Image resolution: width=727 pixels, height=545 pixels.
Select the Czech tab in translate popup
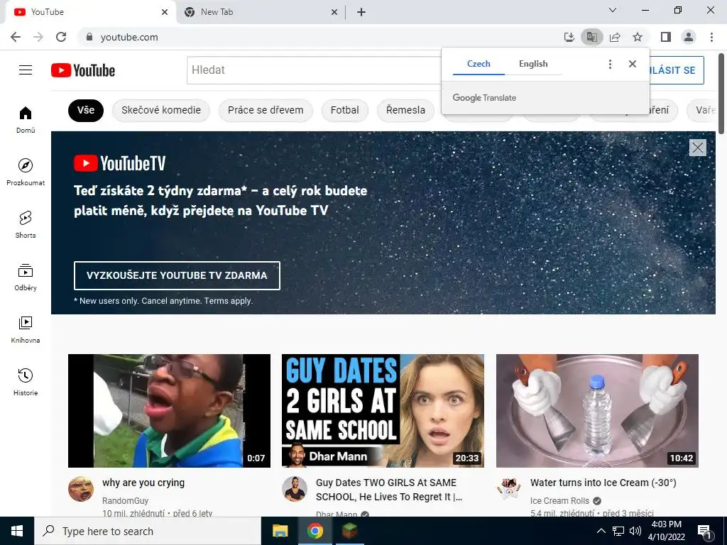[x=479, y=64]
